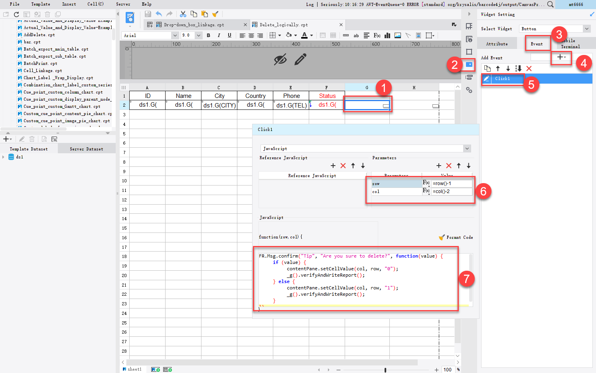Screen dimensions: 596x373
Task: Insert an image via the picture toolbar icon
Action: [397, 35]
